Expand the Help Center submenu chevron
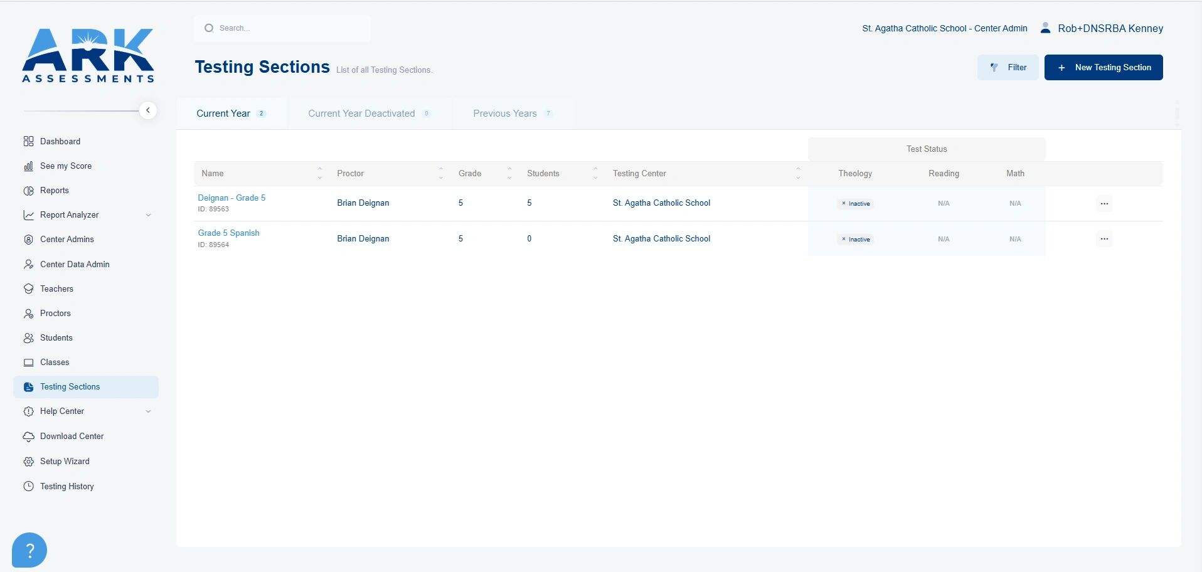This screenshot has height=572, width=1202. (148, 411)
